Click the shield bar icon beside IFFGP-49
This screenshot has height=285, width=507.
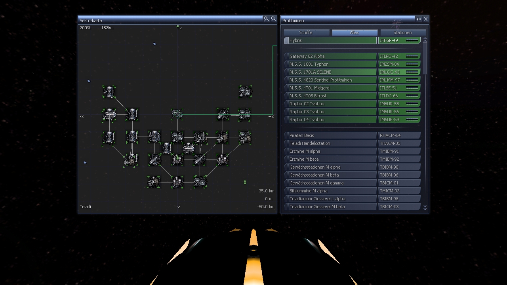tap(412, 40)
